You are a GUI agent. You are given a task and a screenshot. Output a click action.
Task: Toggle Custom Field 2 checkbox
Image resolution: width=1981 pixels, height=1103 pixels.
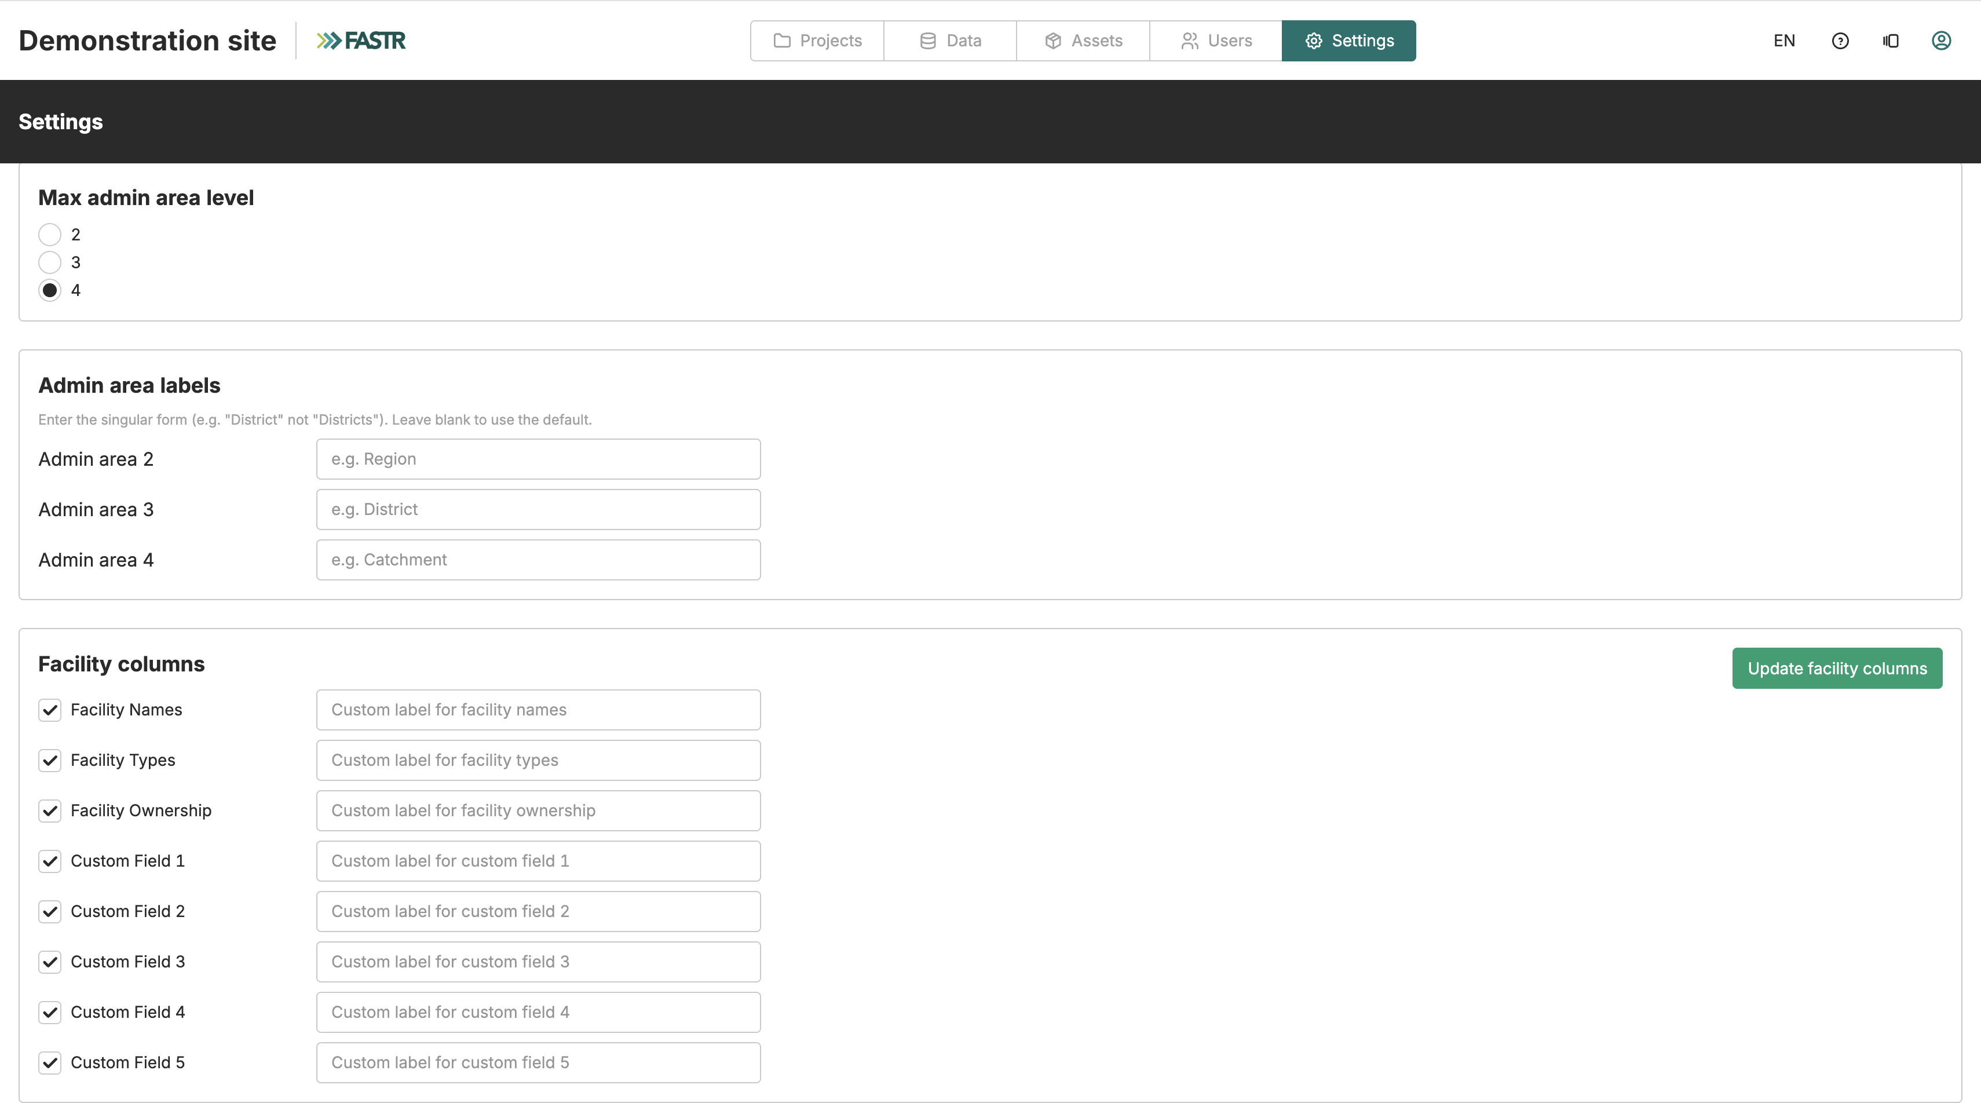click(50, 911)
